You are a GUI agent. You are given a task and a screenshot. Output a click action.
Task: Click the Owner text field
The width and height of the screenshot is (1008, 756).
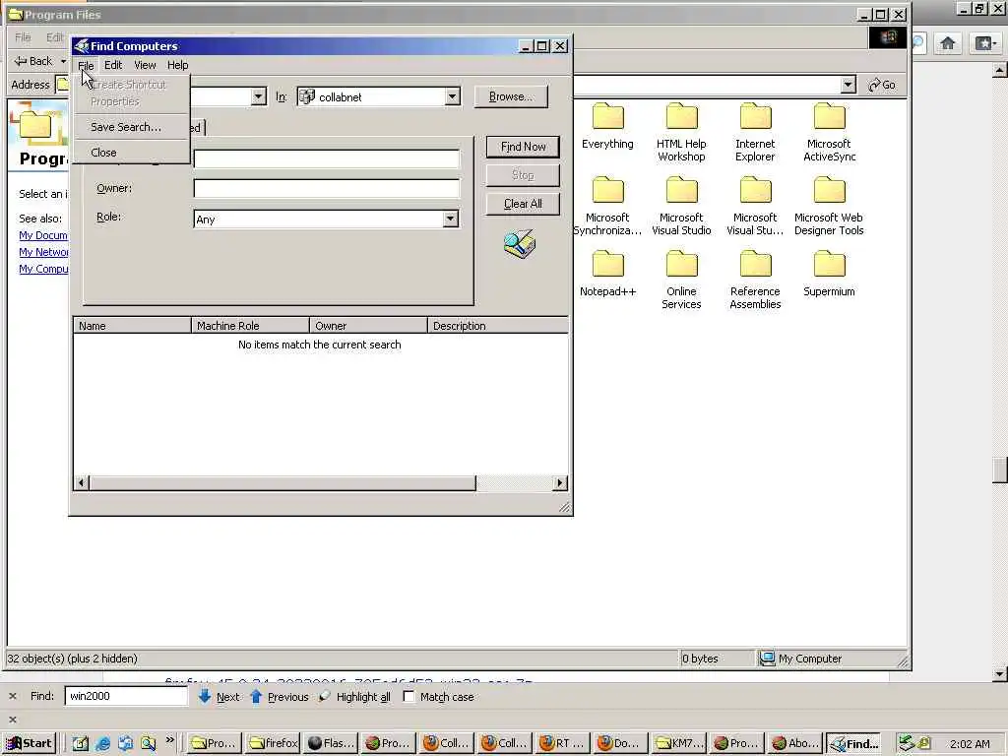click(327, 188)
